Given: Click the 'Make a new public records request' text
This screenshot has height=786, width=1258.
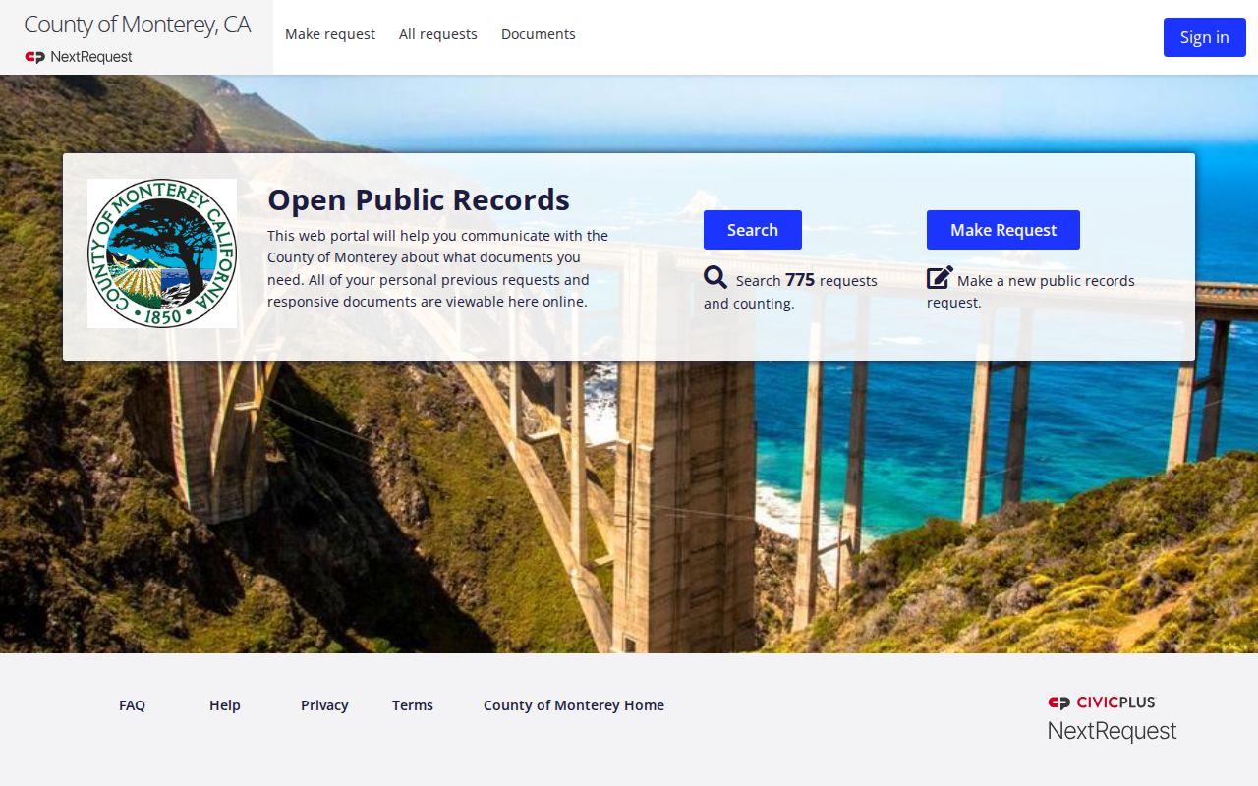Looking at the screenshot, I should pyautogui.click(x=1031, y=291).
